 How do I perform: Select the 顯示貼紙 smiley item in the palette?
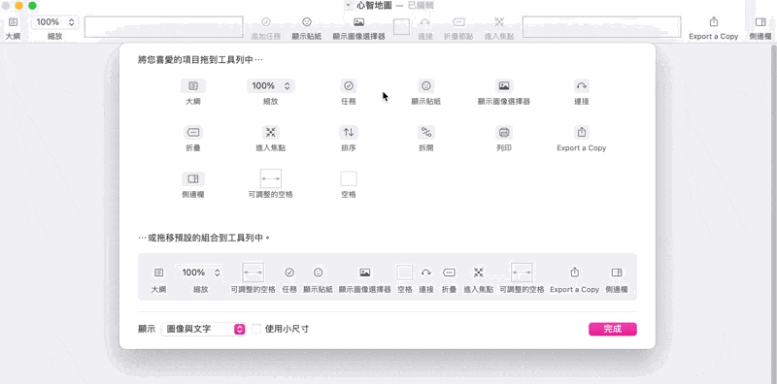pos(426,86)
